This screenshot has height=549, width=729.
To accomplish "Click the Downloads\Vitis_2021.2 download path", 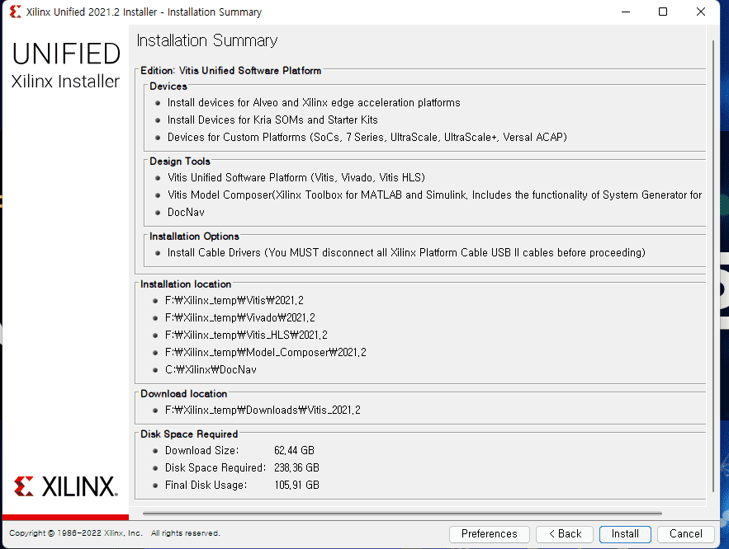I will [x=263, y=411].
